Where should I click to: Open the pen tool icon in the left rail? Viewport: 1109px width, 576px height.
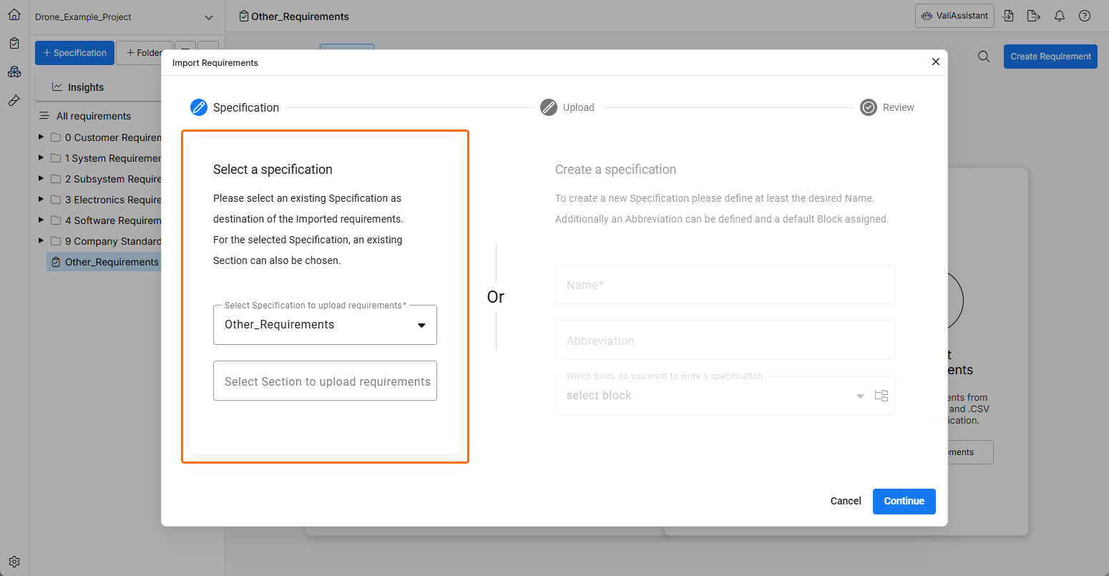pos(14,100)
